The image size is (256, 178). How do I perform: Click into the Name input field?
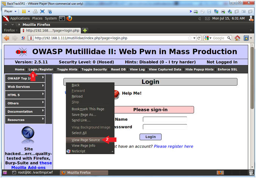pos(165,119)
